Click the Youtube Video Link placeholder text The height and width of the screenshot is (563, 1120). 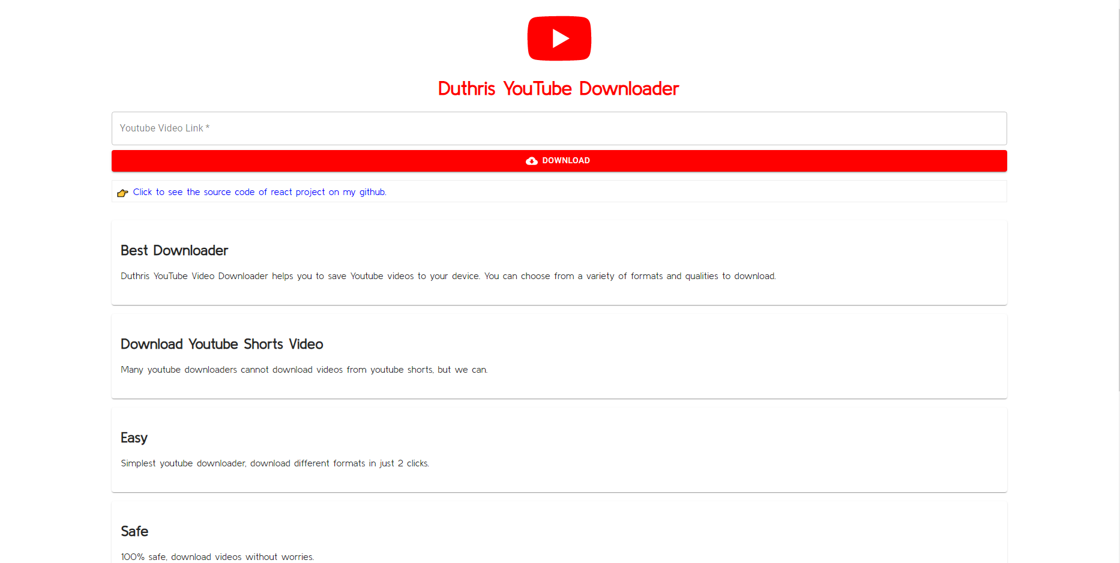(x=164, y=128)
